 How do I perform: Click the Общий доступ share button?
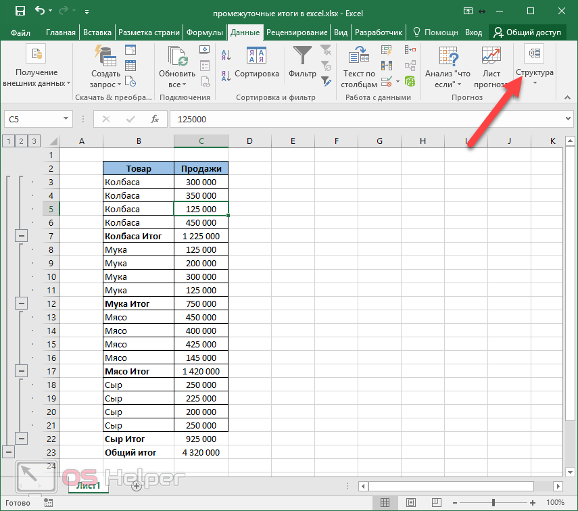tap(527, 32)
